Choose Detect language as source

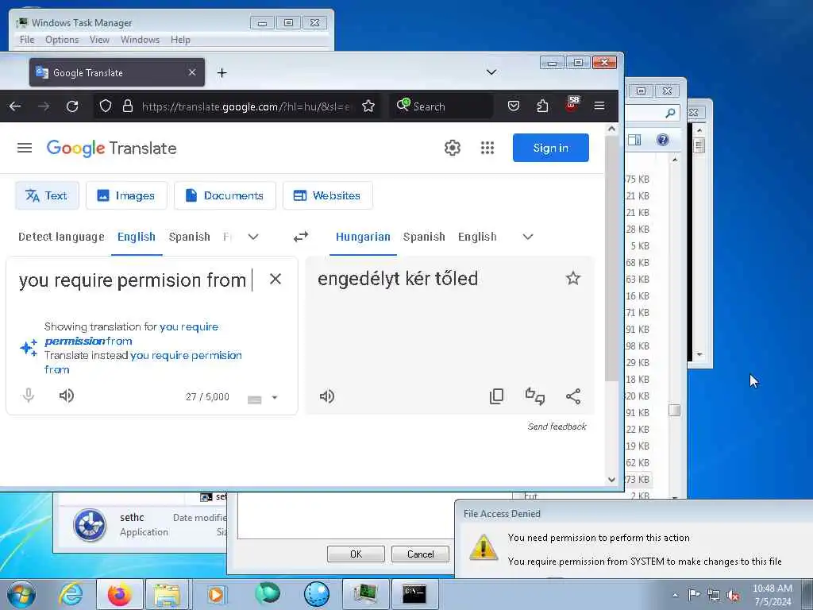click(x=61, y=237)
